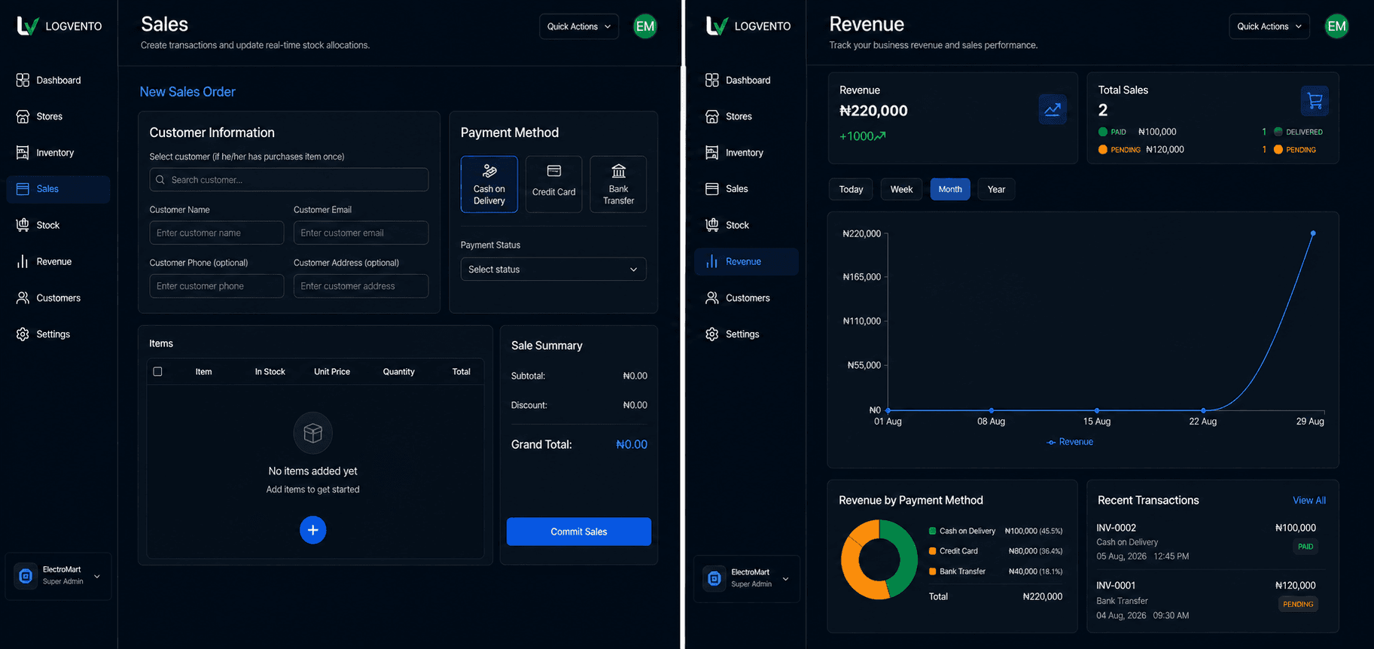Click trending chart icon in Revenue card
1374x649 pixels.
tap(1053, 110)
